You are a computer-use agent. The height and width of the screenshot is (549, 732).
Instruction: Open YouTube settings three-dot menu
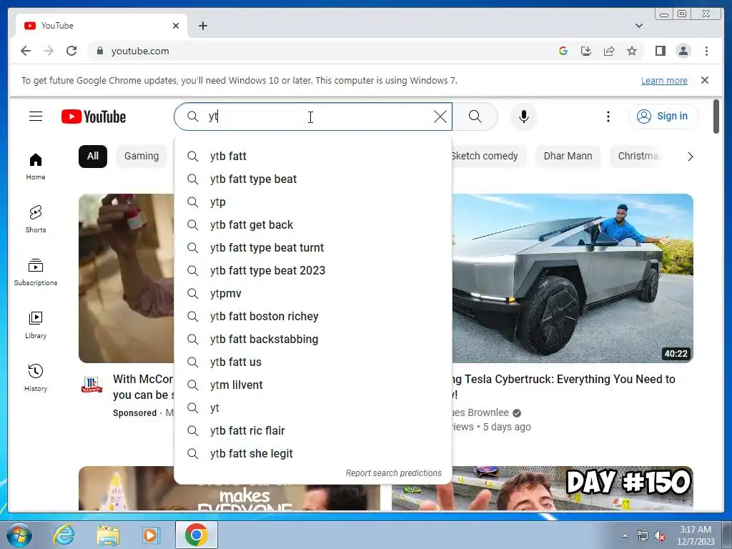[608, 117]
